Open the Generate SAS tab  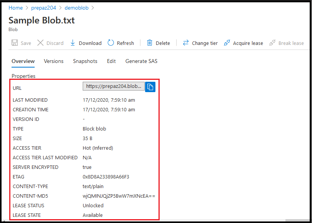(141, 61)
